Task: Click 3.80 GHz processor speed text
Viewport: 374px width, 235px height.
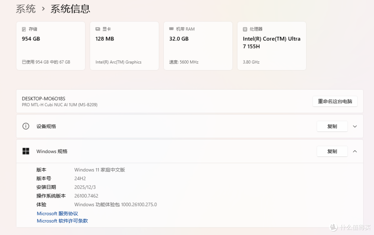Action: 251,62
